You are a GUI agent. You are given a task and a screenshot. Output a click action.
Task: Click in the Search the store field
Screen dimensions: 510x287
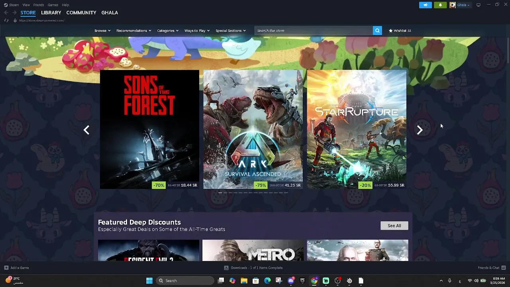(x=314, y=31)
